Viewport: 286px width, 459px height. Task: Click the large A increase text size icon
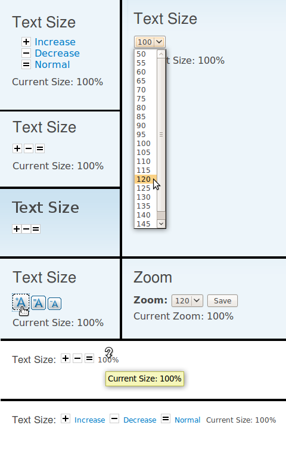21,302
